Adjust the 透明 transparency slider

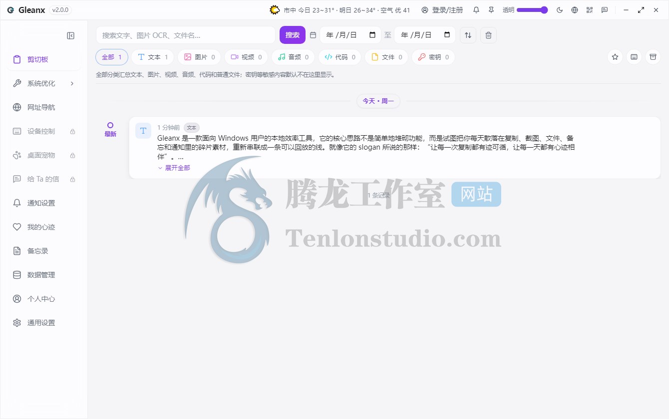pos(532,10)
